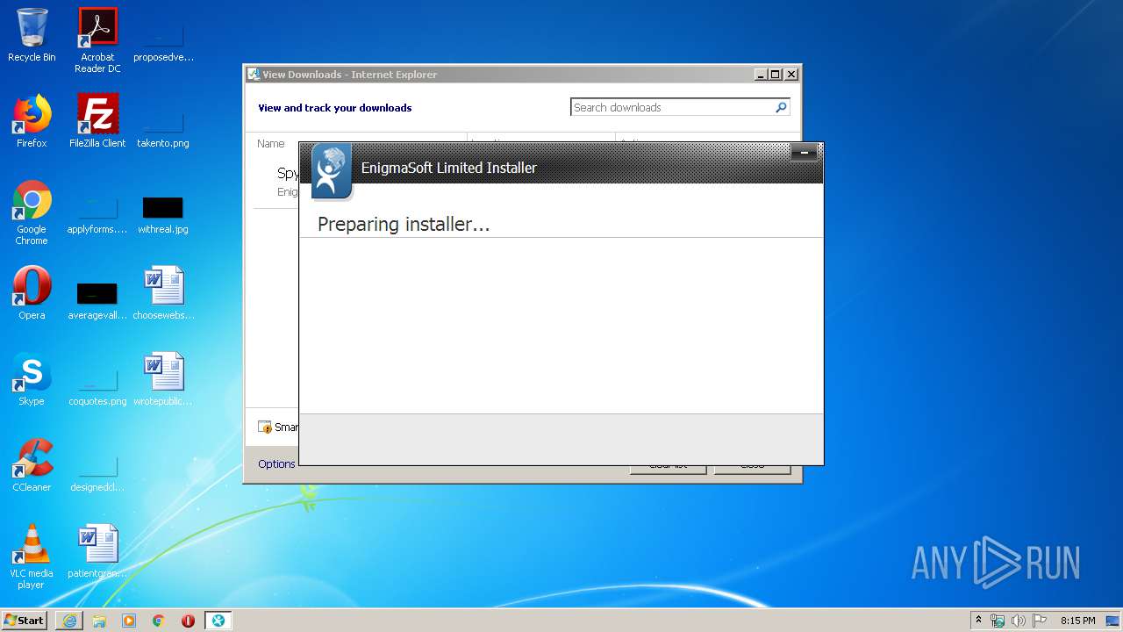The height and width of the screenshot is (632, 1123).
Task: Select the applyforms desktop file
Action: [x=97, y=214]
